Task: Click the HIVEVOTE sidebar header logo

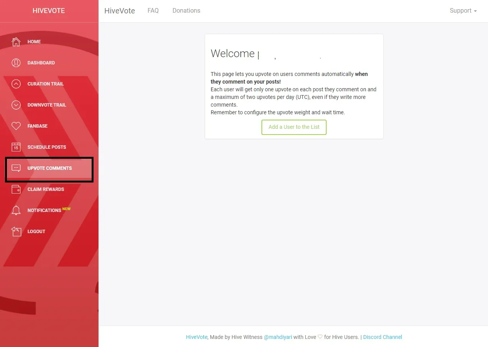Action: tap(49, 11)
